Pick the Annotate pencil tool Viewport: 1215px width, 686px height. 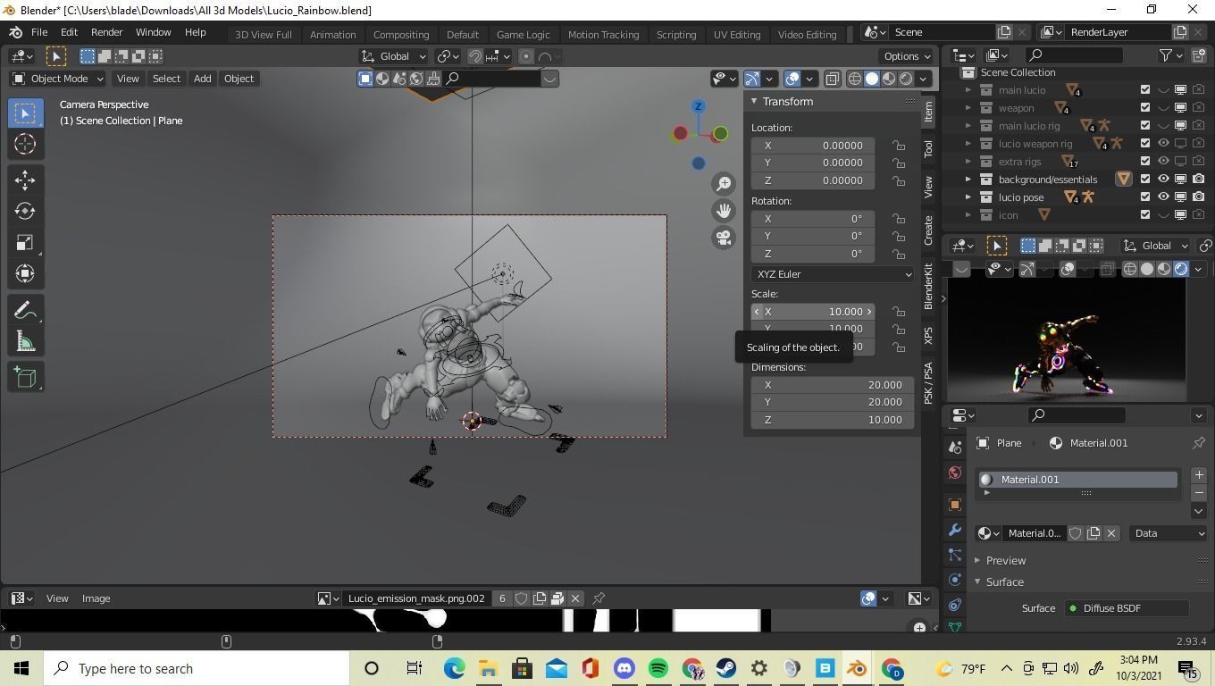point(25,311)
